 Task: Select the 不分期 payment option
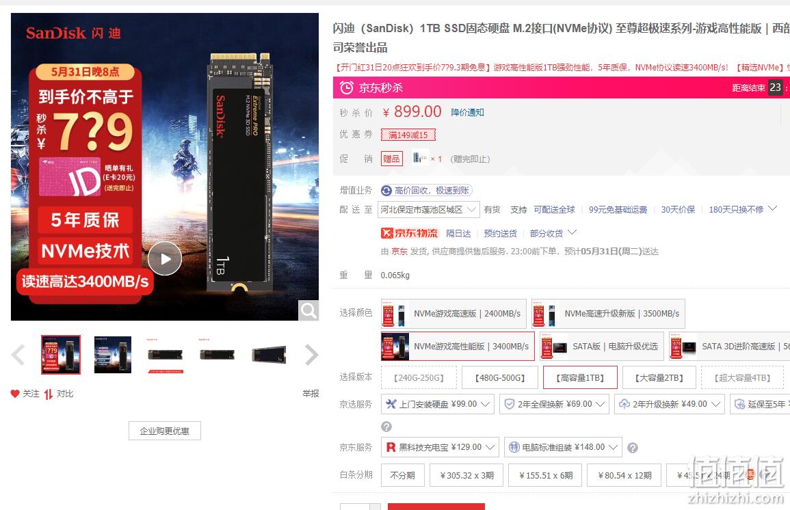(x=403, y=475)
